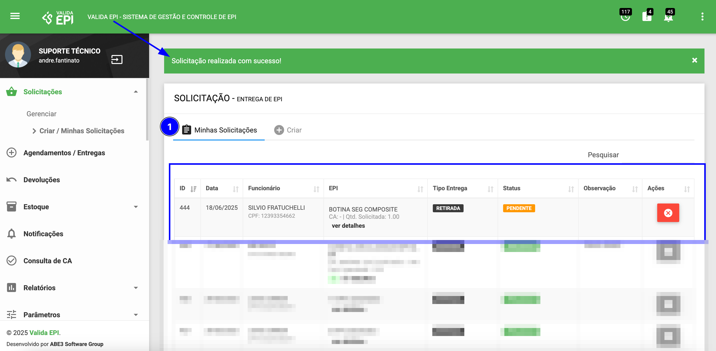Click the ver detalhes link
This screenshot has height=351, width=716.
[x=348, y=226]
